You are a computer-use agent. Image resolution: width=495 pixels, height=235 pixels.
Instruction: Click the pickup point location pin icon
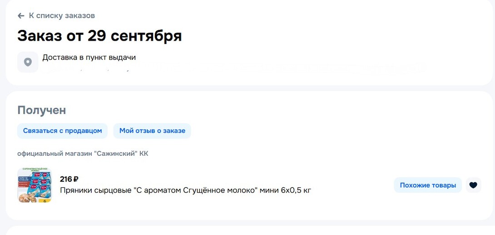(x=28, y=62)
